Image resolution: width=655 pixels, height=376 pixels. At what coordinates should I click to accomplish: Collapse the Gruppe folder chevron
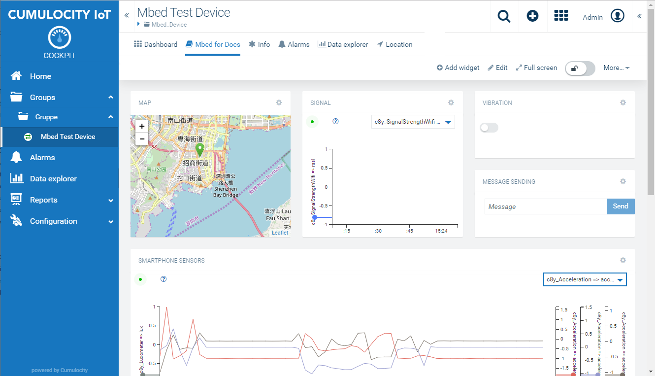pyautogui.click(x=111, y=117)
